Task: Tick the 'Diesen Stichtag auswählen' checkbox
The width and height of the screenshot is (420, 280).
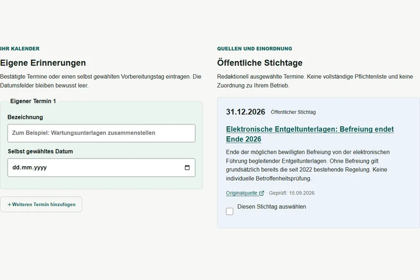Action: click(x=230, y=211)
